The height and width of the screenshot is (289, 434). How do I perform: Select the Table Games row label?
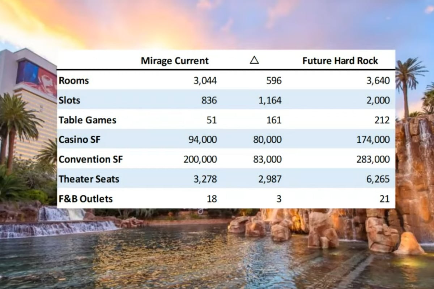[87, 120]
